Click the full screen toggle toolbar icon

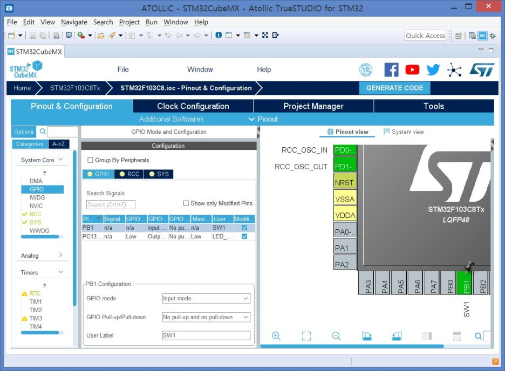coord(265,35)
